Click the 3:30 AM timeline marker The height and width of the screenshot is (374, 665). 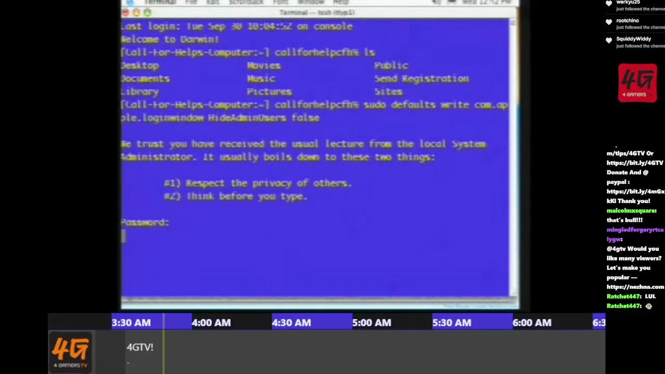[131, 323]
